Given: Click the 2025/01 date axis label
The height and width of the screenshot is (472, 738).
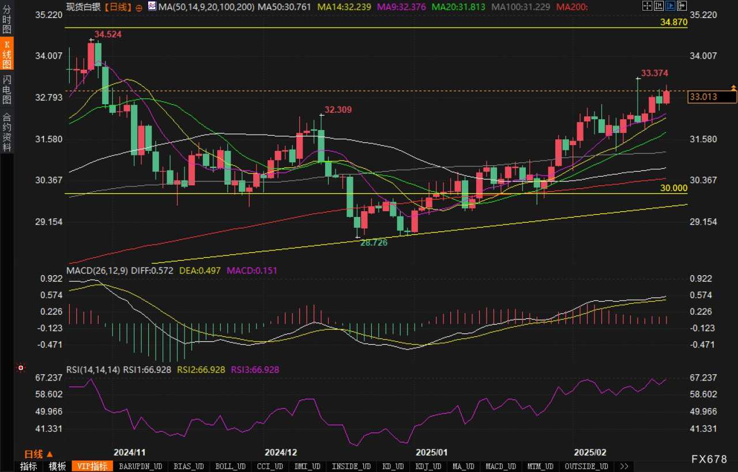Looking at the screenshot, I should pyautogui.click(x=431, y=452).
